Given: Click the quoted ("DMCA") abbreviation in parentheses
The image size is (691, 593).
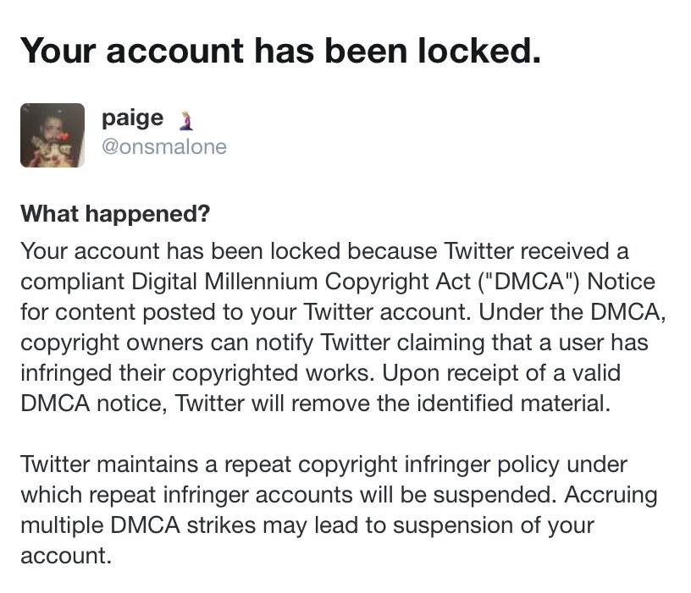Looking at the screenshot, I should (528, 282).
